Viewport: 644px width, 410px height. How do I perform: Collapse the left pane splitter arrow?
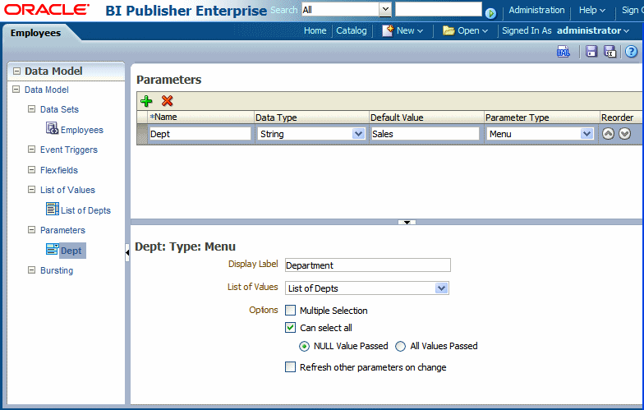click(x=127, y=252)
